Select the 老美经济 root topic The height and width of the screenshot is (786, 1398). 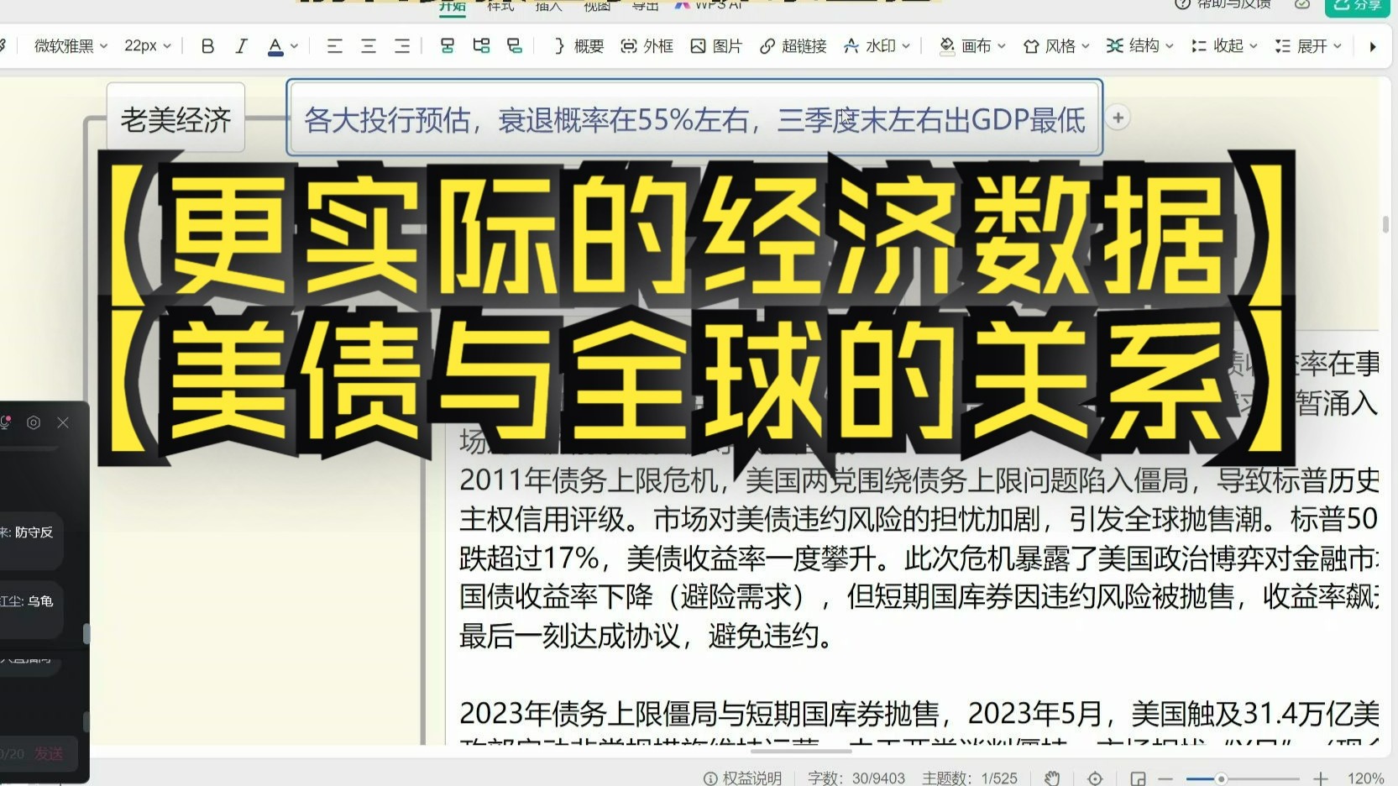tap(175, 119)
